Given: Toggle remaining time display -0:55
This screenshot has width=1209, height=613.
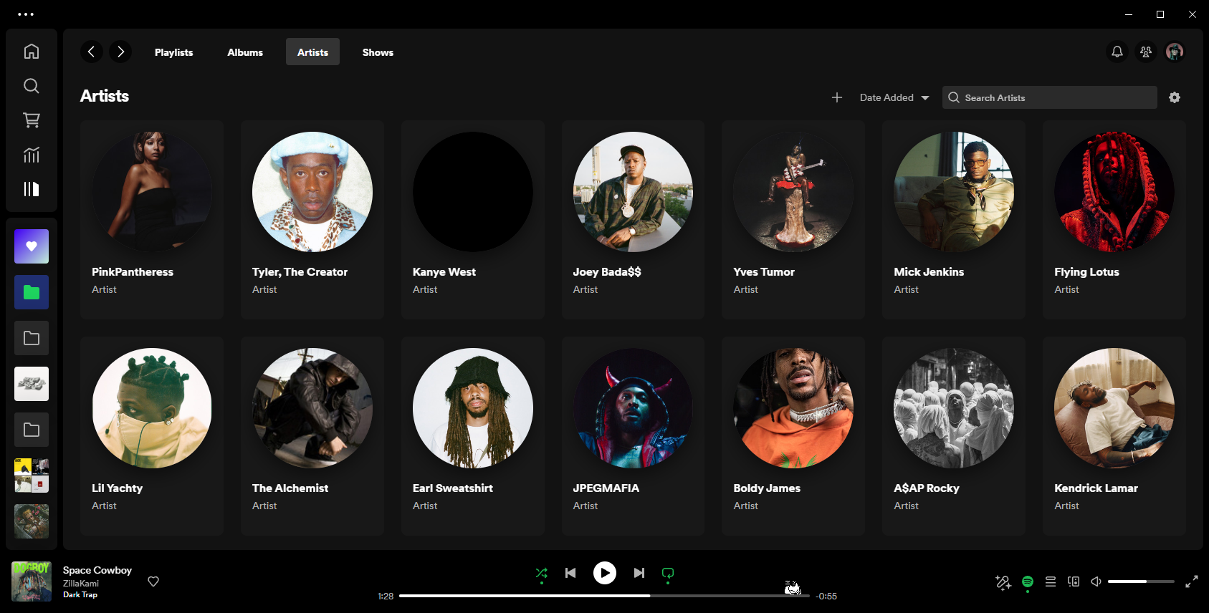Looking at the screenshot, I should pos(826,596).
